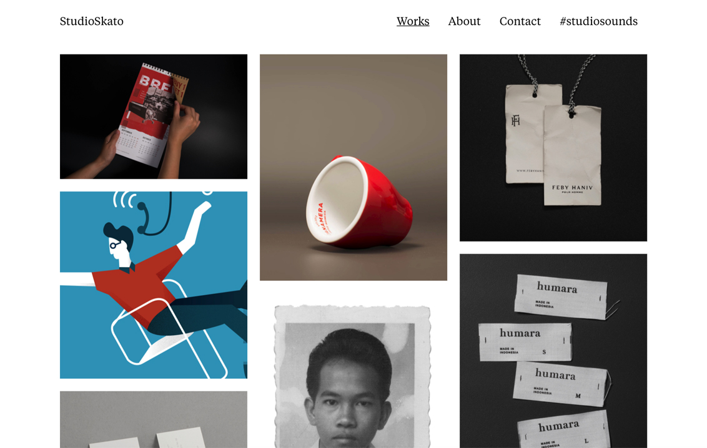Click the FEBY HANIV text on the tag
The image size is (707, 448).
point(572,187)
